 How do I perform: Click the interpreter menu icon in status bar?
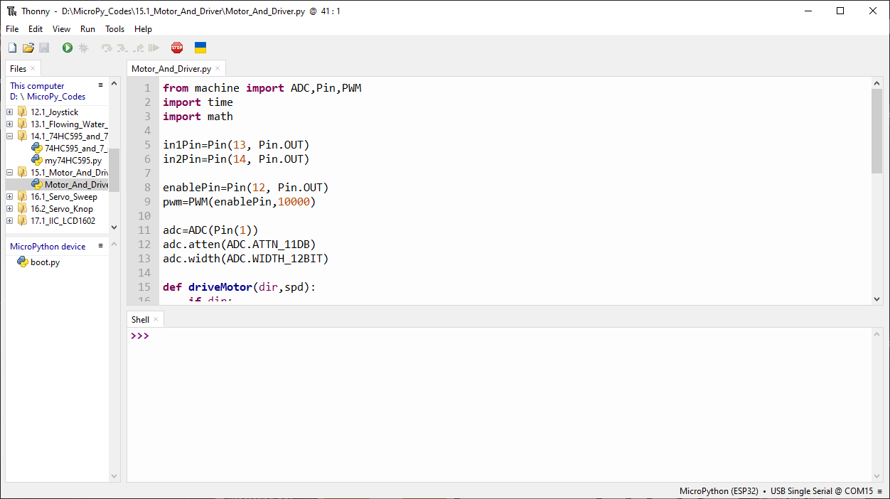tap(880, 491)
